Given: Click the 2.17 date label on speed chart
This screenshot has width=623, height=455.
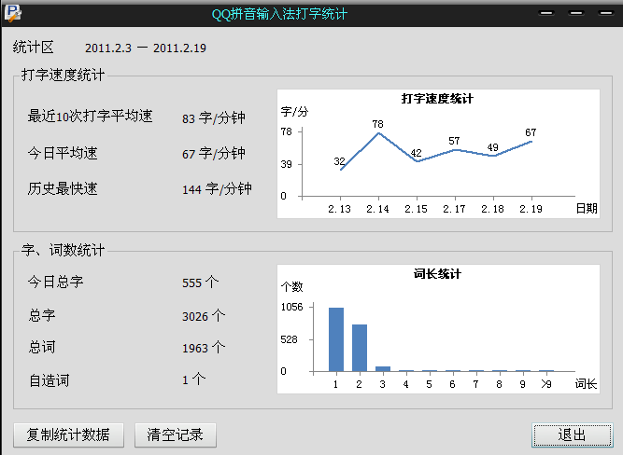Looking at the screenshot, I should coord(454,209).
